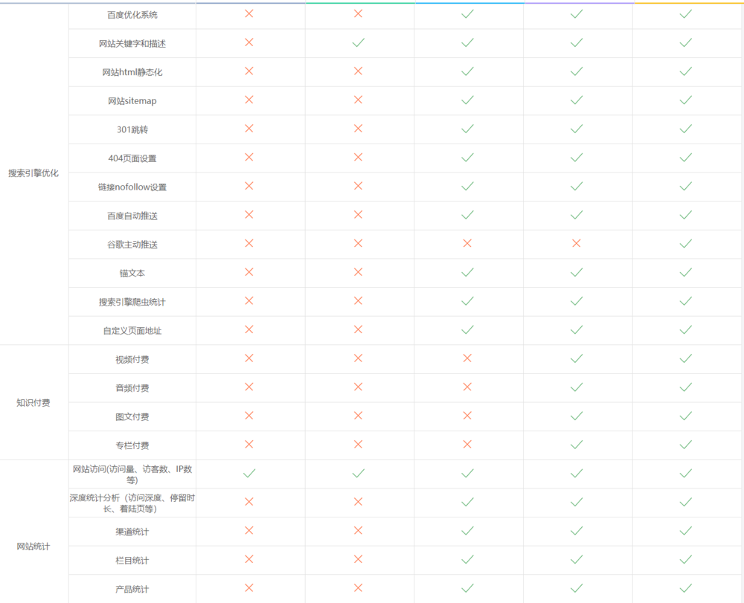Click 渠道统计 check in the third plan column

tap(467, 531)
